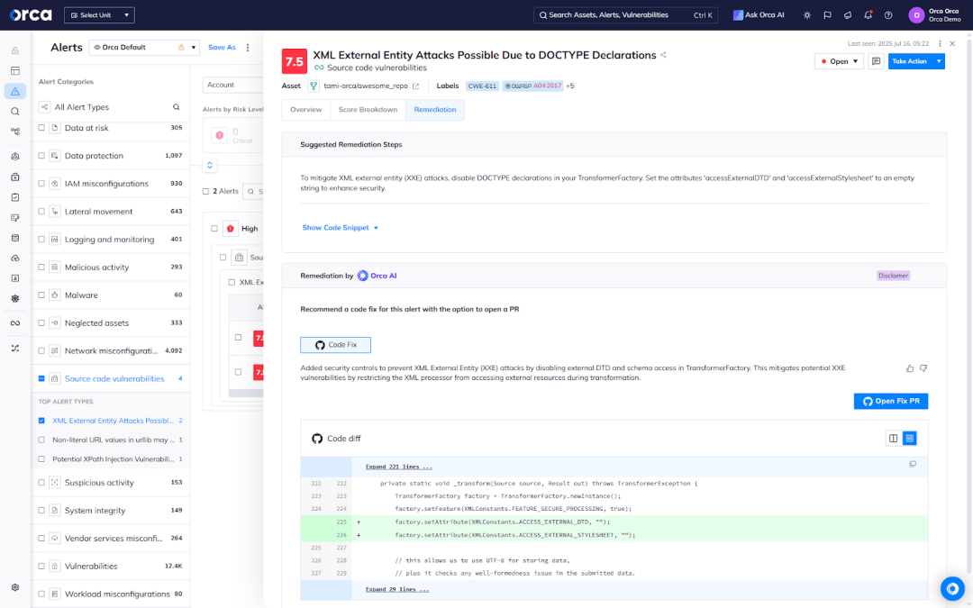Copy the code diff with copy icon
This screenshot has height=608, width=973.
click(912, 464)
